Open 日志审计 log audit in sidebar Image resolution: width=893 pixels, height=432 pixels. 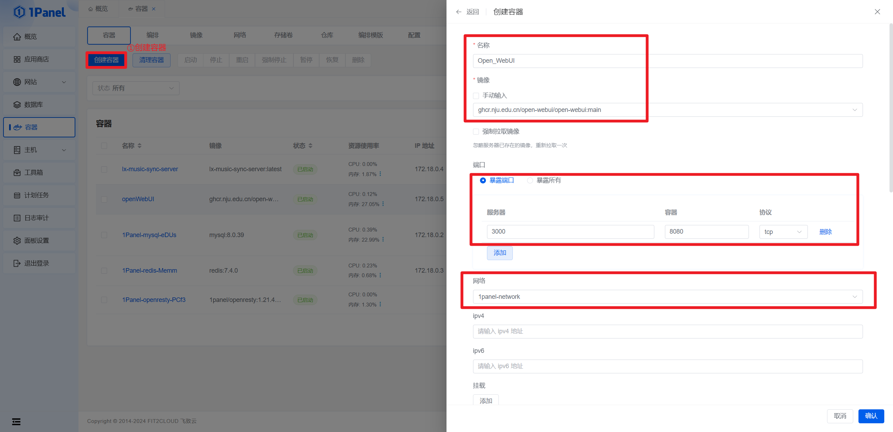[39, 218]
